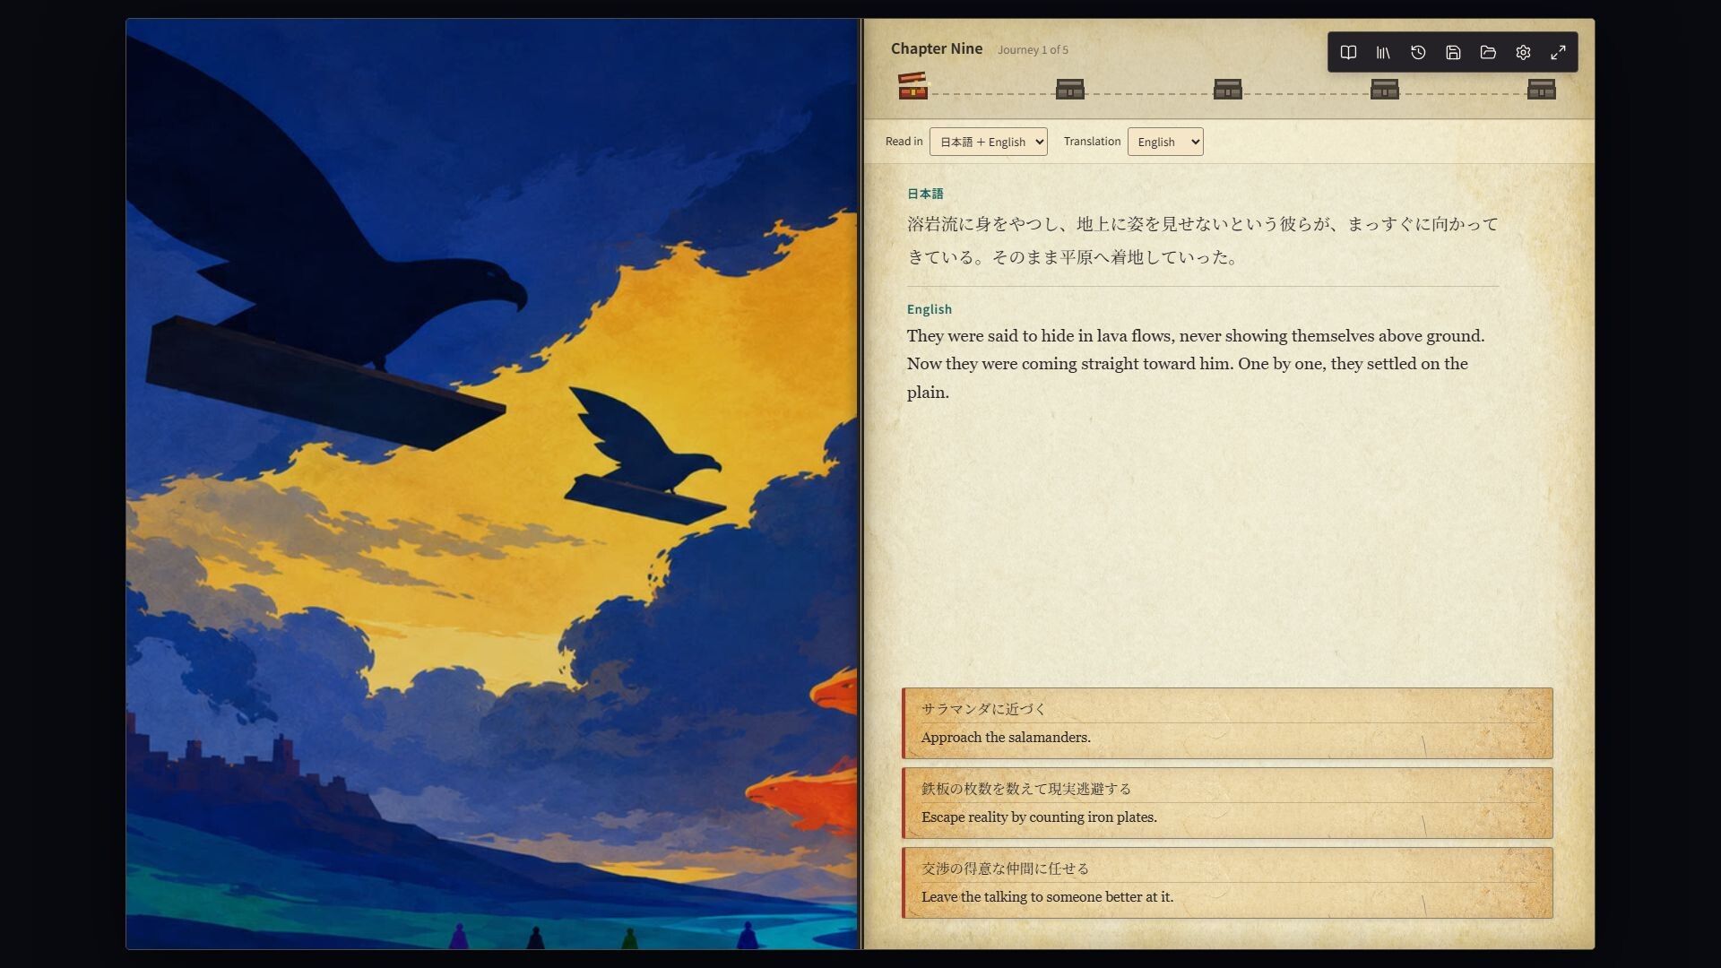Choose 'Approach the salamanders.' option
Viewport: 1721px width, 968px height.
tap(1227, 723)
